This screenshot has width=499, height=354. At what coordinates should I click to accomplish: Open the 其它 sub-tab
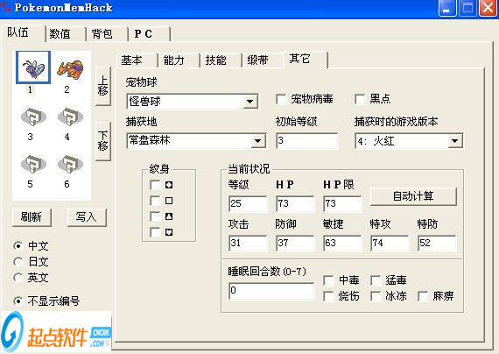tap(306, 60)
